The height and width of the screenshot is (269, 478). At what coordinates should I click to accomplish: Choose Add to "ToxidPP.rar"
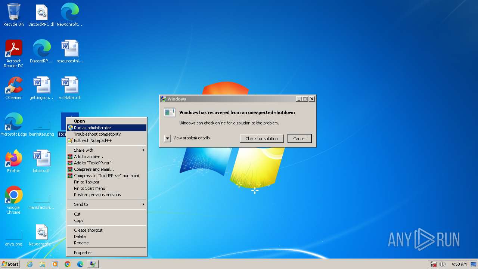[106, 163]
